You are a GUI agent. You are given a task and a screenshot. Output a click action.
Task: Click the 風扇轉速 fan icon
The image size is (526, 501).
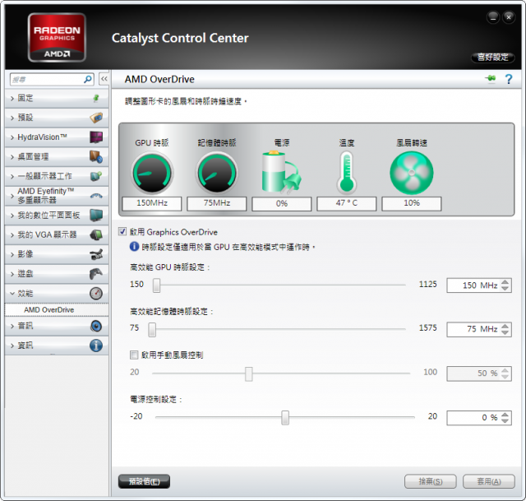(412, 173)
